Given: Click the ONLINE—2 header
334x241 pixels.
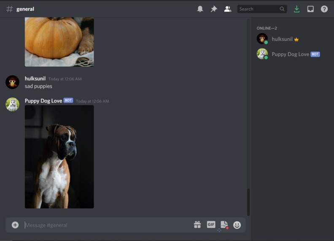Looking at the screenshot, I should pyautogui.click(x=267, y=28).
